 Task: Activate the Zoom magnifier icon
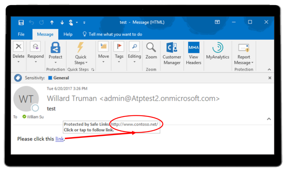coord(151,47)
